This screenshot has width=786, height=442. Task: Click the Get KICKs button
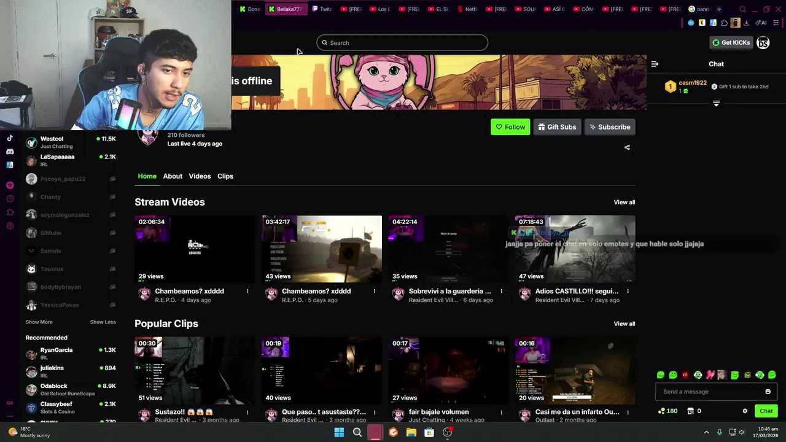pyautogui.click(x=731, y=42)
